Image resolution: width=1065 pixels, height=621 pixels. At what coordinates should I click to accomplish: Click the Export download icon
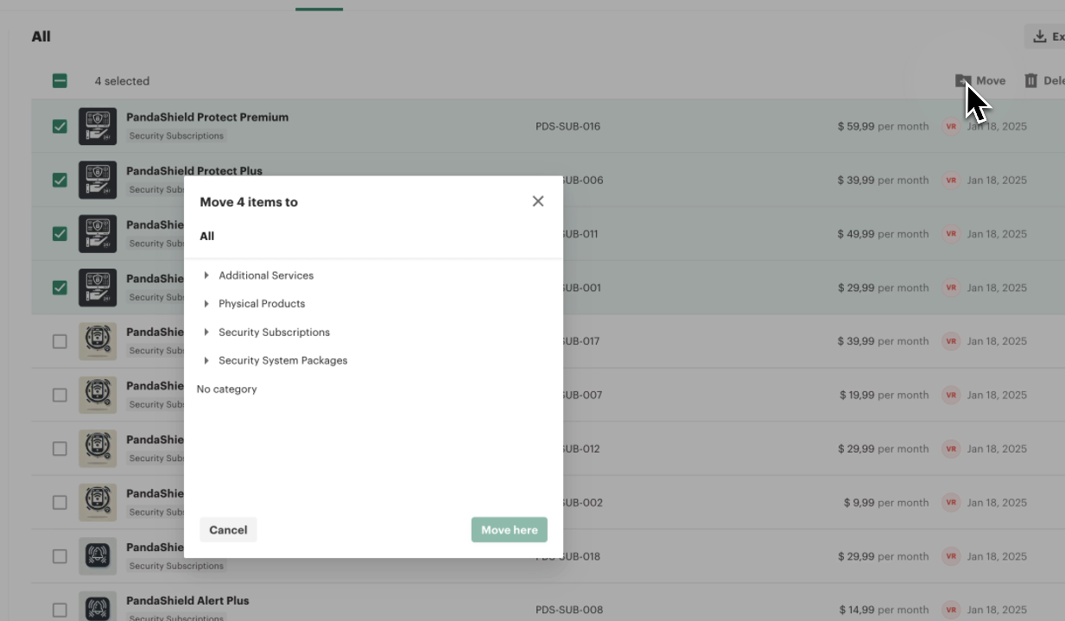coord(1040,36)
